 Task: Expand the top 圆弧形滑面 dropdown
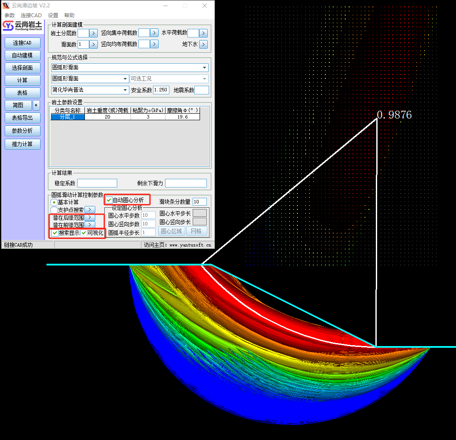point(204,68)
